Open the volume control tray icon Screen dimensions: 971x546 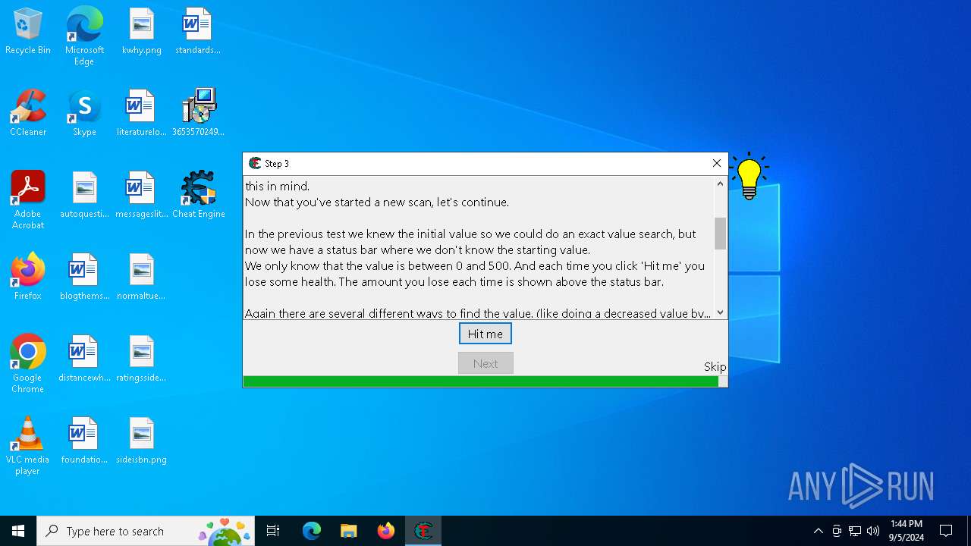tap(873, 531)
